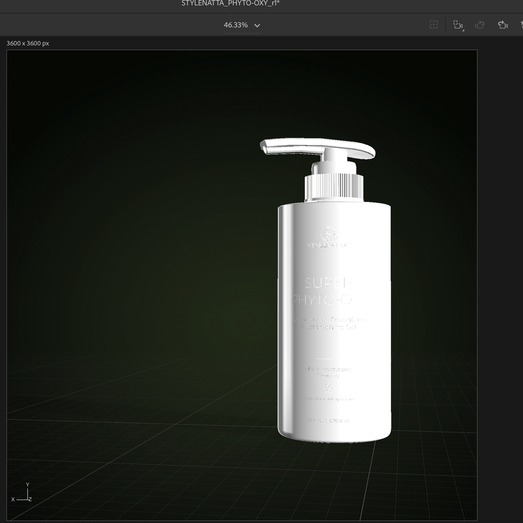Click the camera redo icon
Screen dimensions: 523x523
pyautogui.click(x=503, y=25)
